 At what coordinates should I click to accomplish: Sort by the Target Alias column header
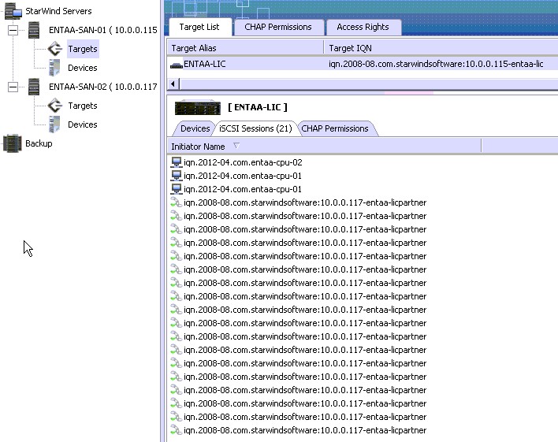pos(245,48)
